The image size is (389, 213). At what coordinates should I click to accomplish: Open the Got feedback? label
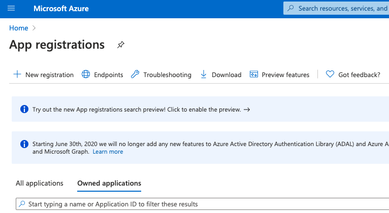(x=359, y=75)
